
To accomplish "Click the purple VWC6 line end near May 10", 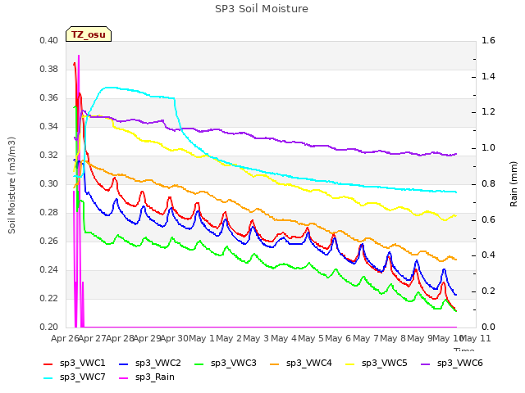I will point(456,154).
